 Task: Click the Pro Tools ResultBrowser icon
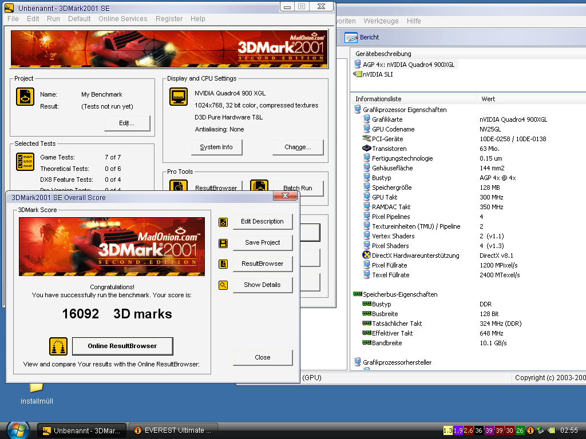click(179, 186)
